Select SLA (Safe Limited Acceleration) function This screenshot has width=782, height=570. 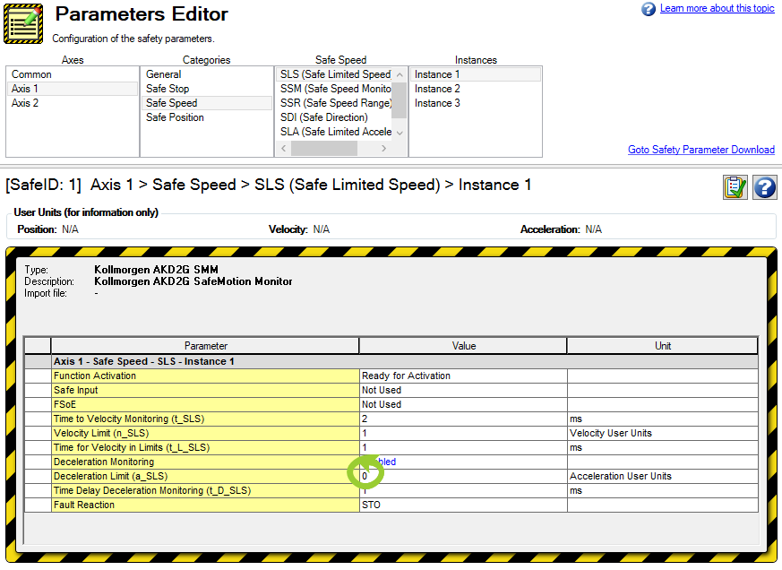(x=334, y=132)
